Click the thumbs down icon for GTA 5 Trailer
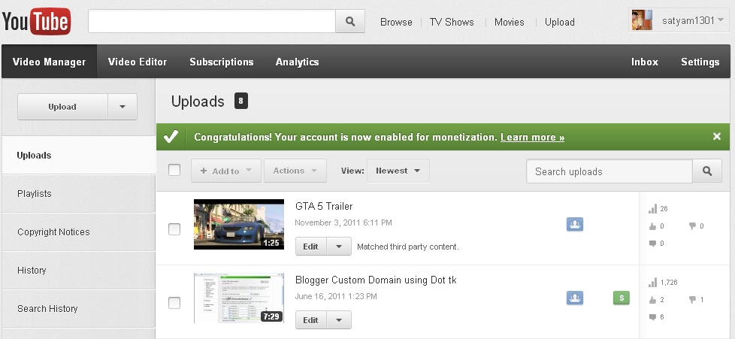This screenshot has width=735, height=339. (692, 226)
